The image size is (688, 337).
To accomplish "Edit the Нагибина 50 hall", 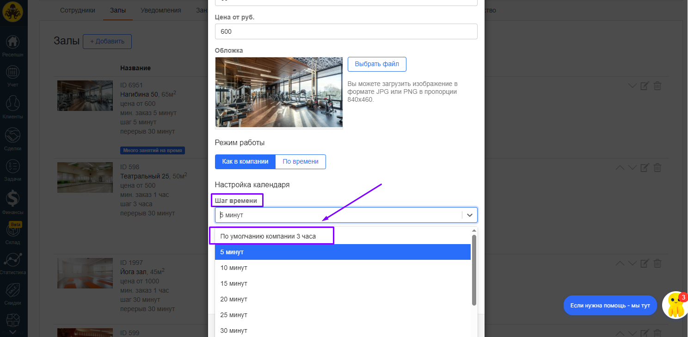I will point(645,86).
